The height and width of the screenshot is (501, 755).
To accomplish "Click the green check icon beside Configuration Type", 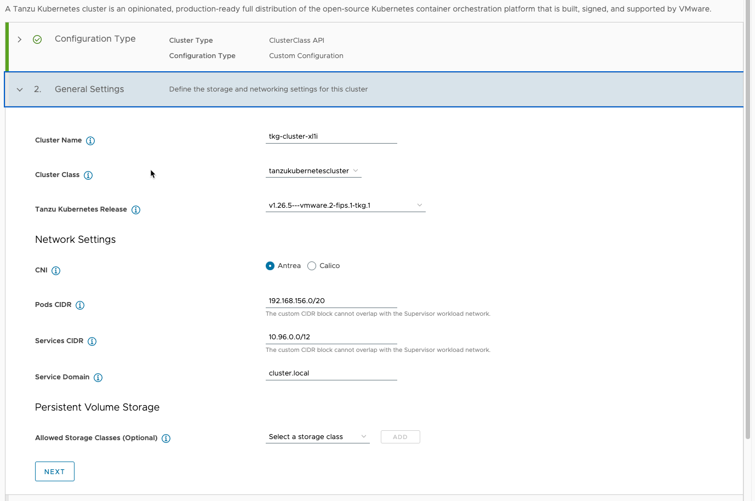I will [x=37, y=39].
